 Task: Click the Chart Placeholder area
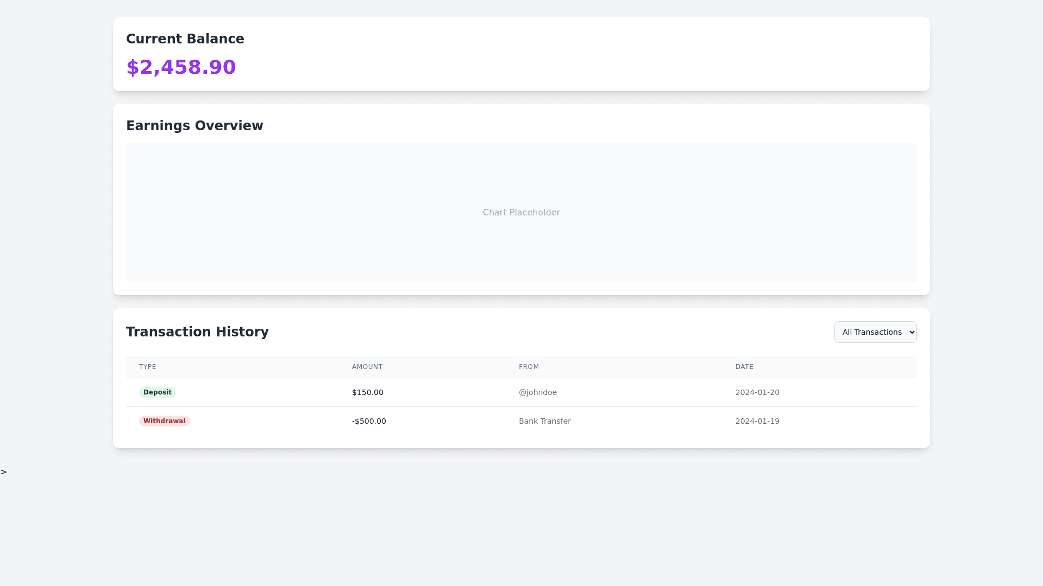tap(521, 213)
